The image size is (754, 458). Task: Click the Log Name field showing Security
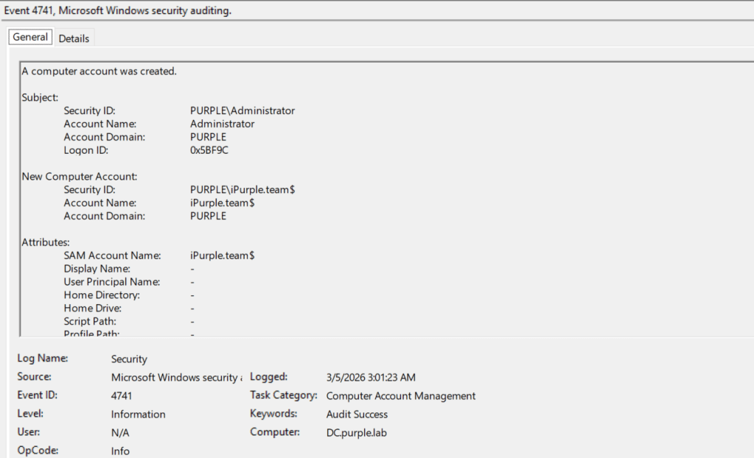point(129,359)
